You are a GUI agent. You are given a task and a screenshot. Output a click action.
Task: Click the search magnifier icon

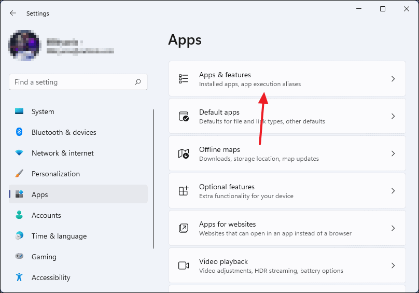click(x=138, y=82)
